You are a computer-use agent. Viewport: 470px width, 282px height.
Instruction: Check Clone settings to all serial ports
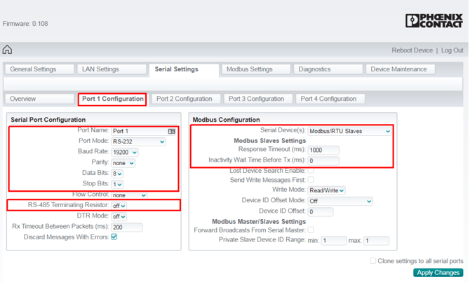[373, 261]
